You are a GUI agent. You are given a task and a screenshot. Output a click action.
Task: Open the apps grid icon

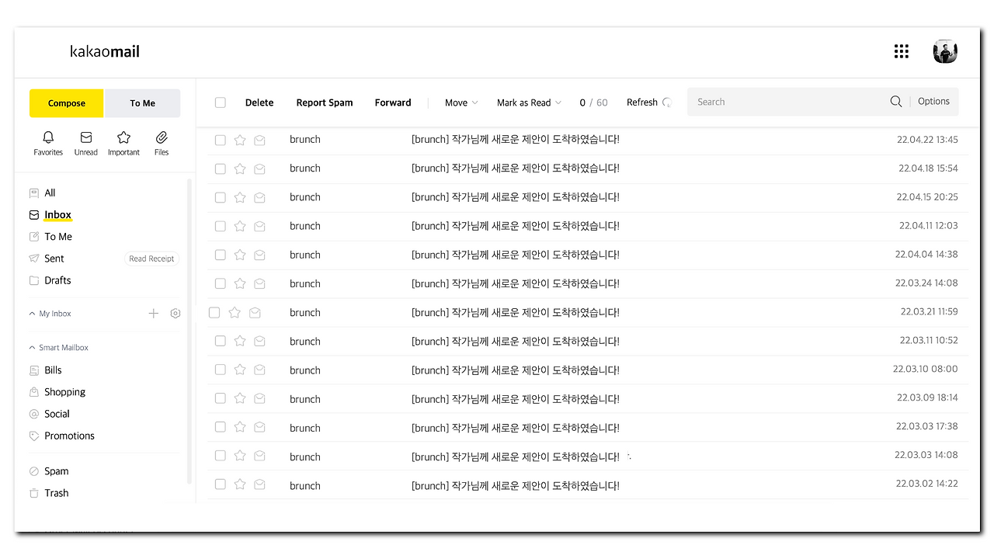pos(901,51)
